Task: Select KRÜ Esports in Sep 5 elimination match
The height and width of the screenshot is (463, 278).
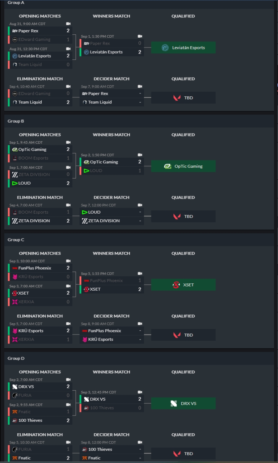Action: [31, 331]
